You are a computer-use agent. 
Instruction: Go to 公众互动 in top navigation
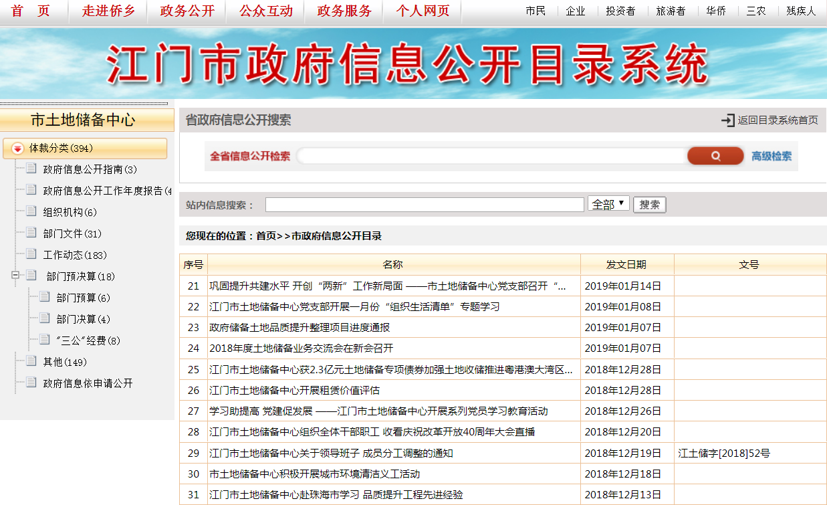(x=265, y=11)
